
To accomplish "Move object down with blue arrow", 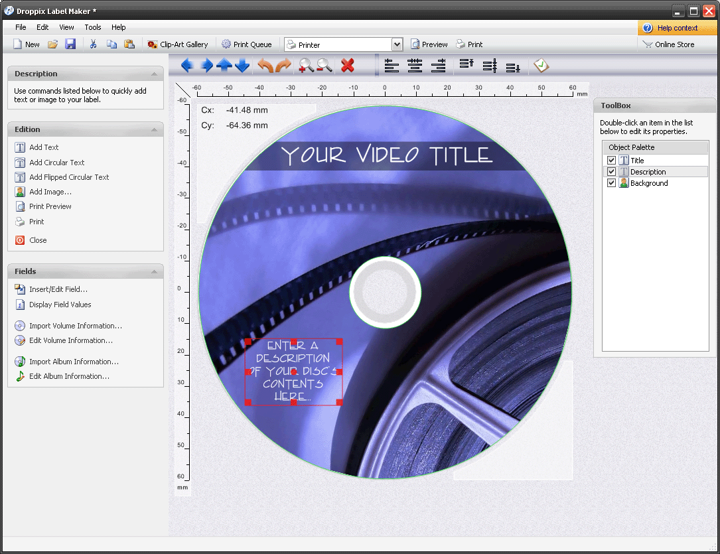I will tap(242, 66).
